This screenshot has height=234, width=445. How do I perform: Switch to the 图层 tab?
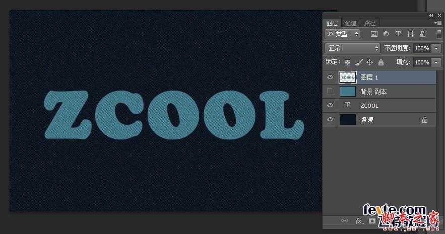[332, 23]
